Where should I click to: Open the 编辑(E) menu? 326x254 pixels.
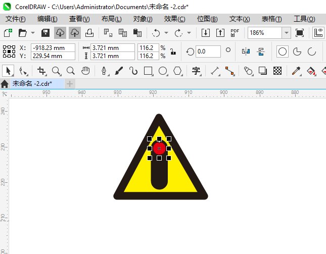[x=47, y=19]
